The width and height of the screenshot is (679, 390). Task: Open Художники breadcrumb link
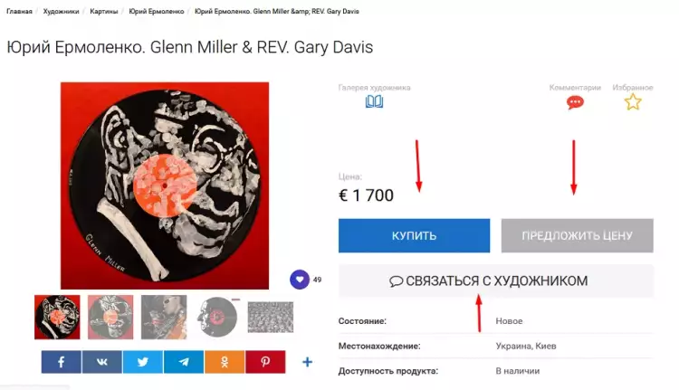(61, 11)
